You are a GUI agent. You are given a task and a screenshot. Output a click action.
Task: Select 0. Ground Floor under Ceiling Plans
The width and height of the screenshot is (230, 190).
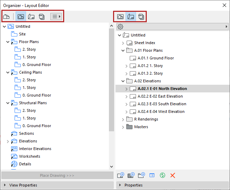[37, 95]
